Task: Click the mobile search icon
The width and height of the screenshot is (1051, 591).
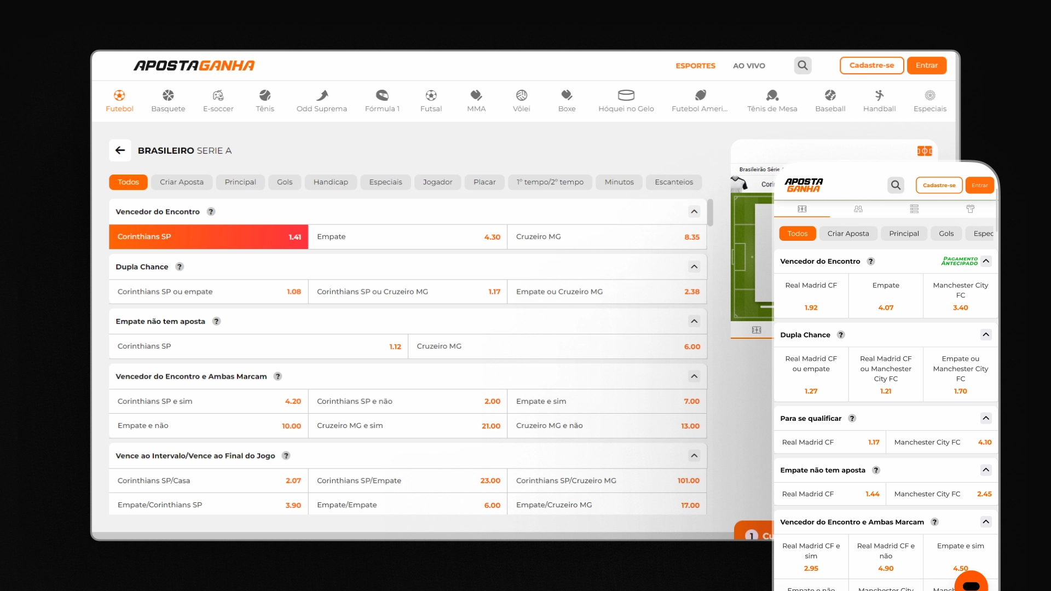Action: point(896,186)
